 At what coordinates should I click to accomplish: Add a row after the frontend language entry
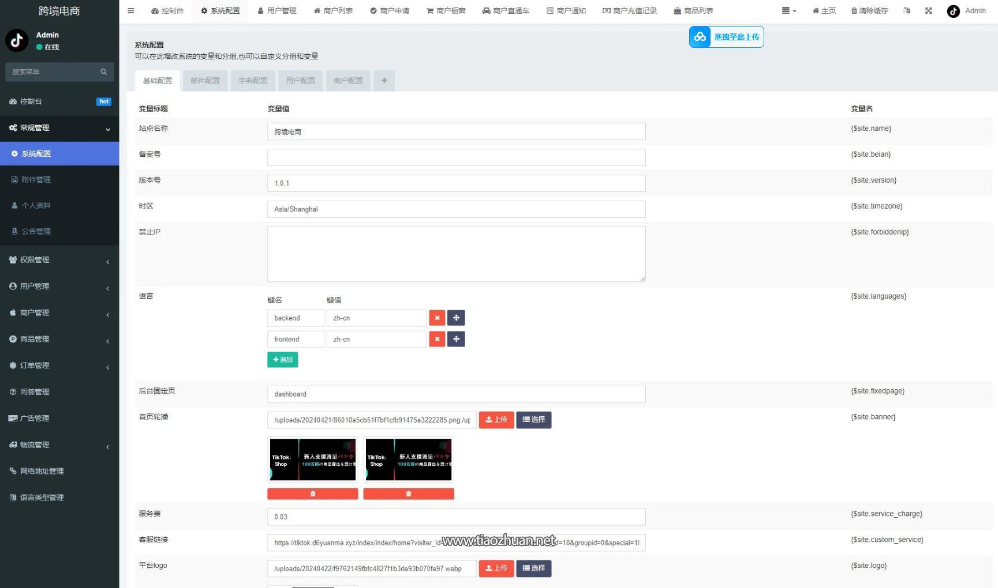(456, 339)
